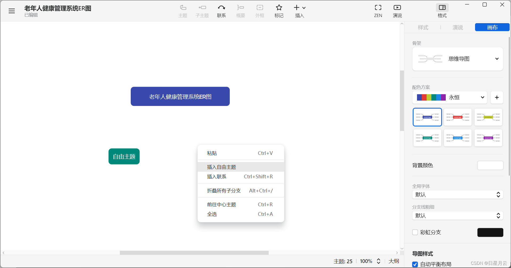This screenshot has height=268, width=511.
Task: Minimize the XMind window
Action: [x=467, y=5]
